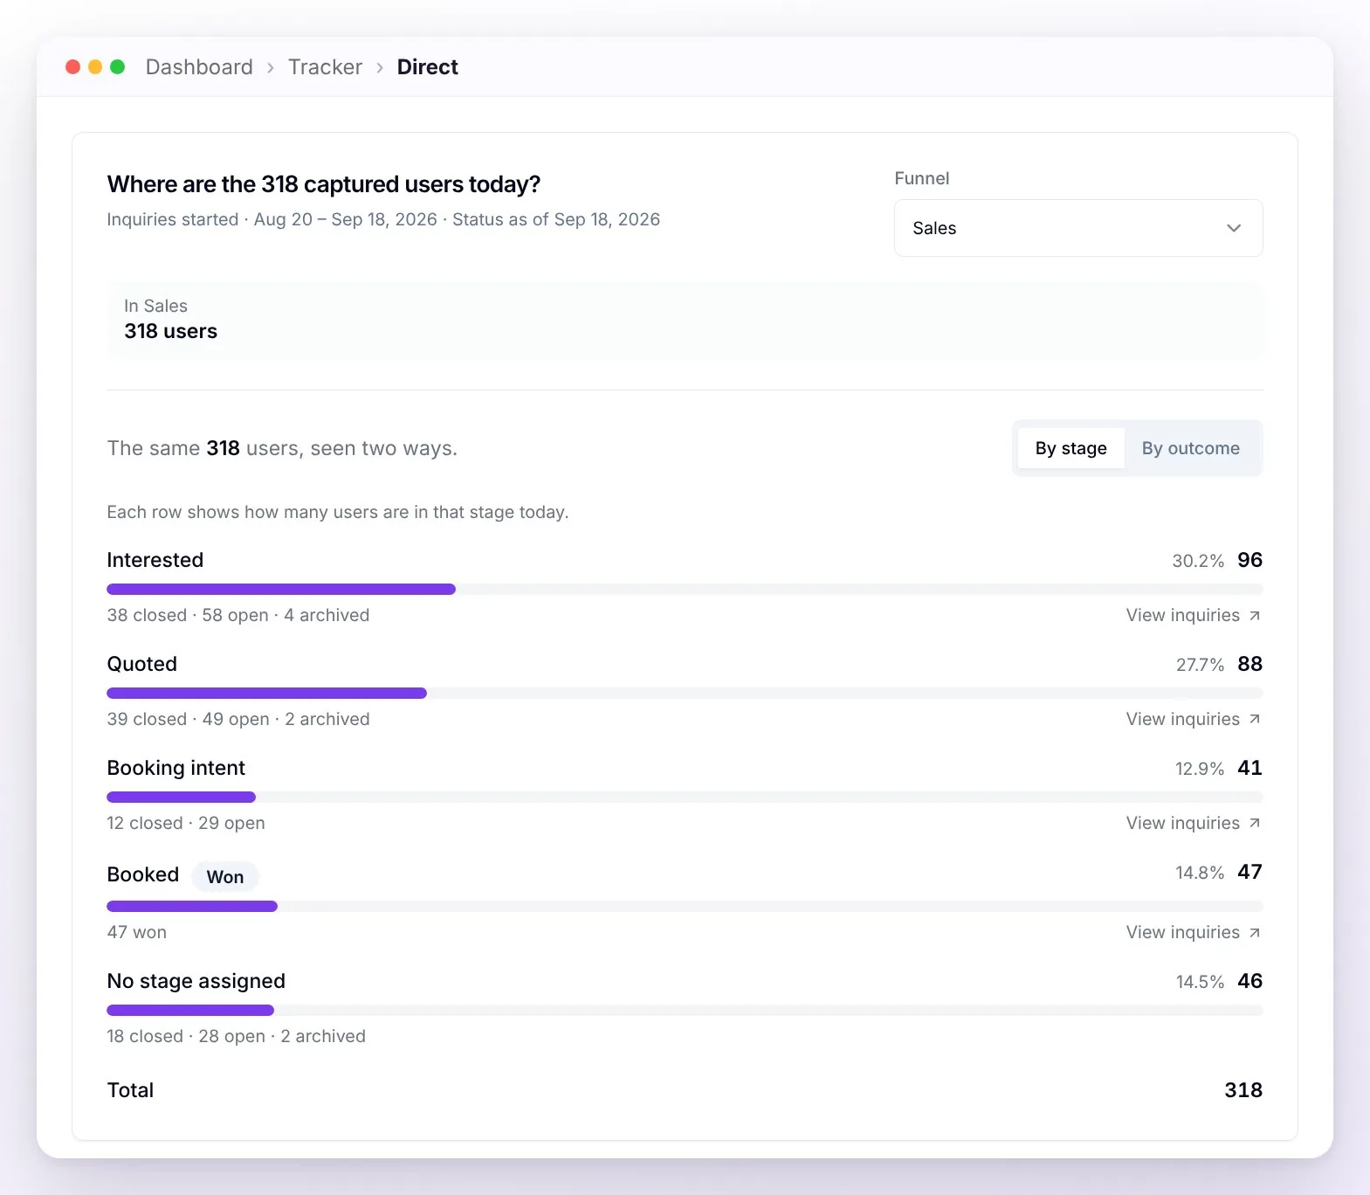Click the count 41 for Booking intent
This screenshot has width=1370, height=1195.
[1250, 768]
